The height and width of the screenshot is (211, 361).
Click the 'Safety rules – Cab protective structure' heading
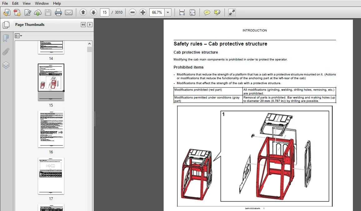tap(220, 44)
